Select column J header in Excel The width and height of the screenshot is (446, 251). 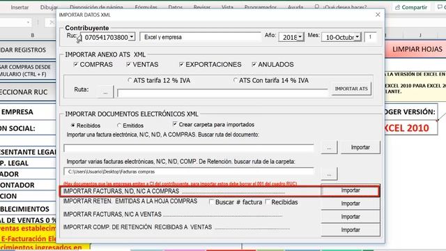[420, 36]
